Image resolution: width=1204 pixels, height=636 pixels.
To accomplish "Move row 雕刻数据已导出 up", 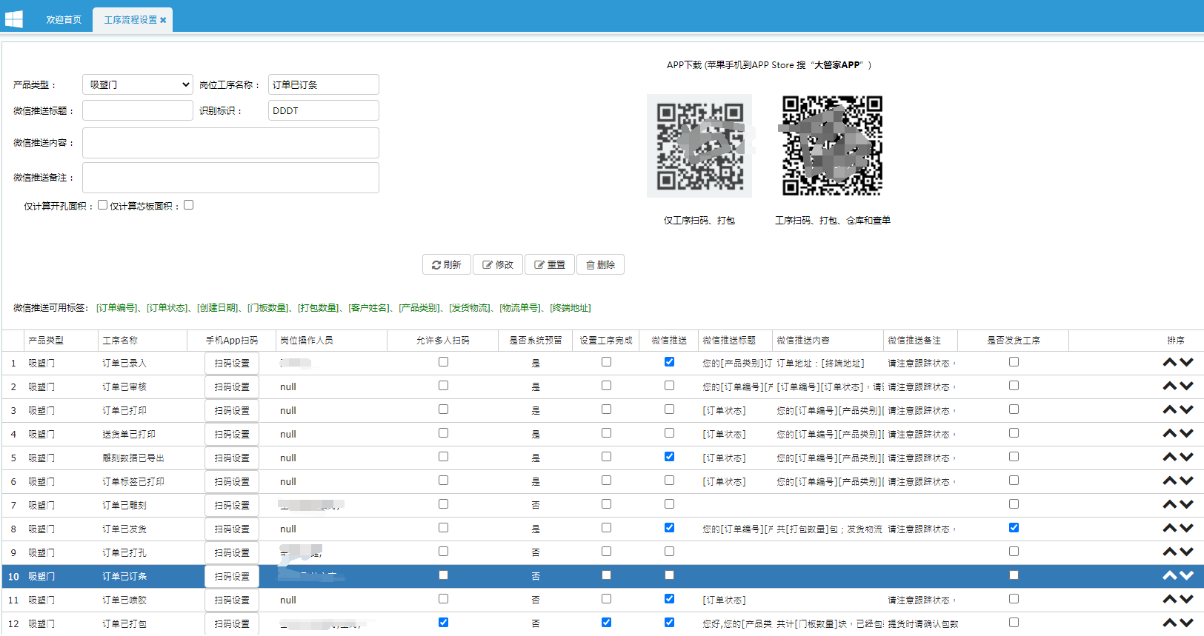I will tap(1170, 458).
